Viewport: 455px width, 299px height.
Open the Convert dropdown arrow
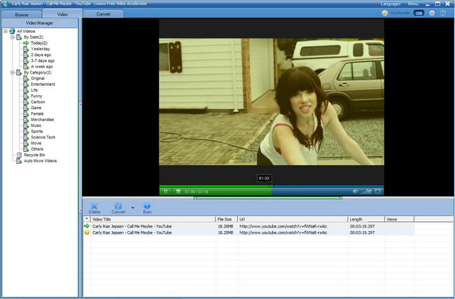[132, 208]
